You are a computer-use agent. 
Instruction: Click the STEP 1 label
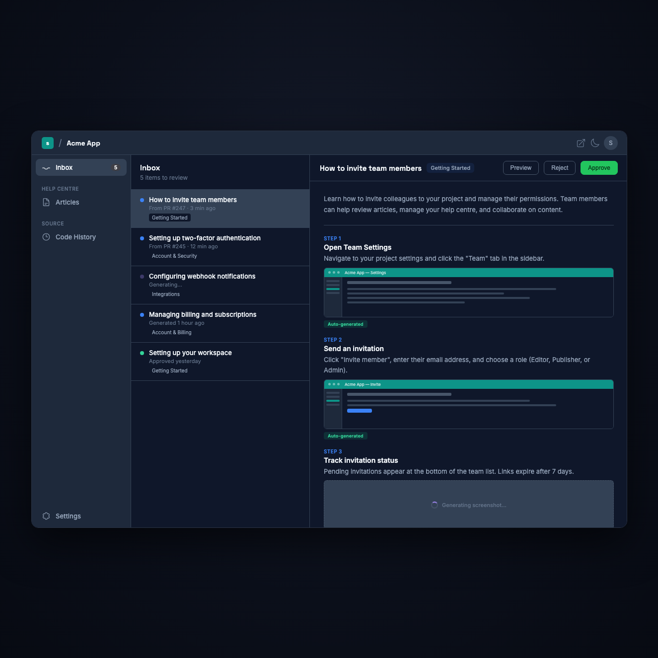click(x=332, y=238)
